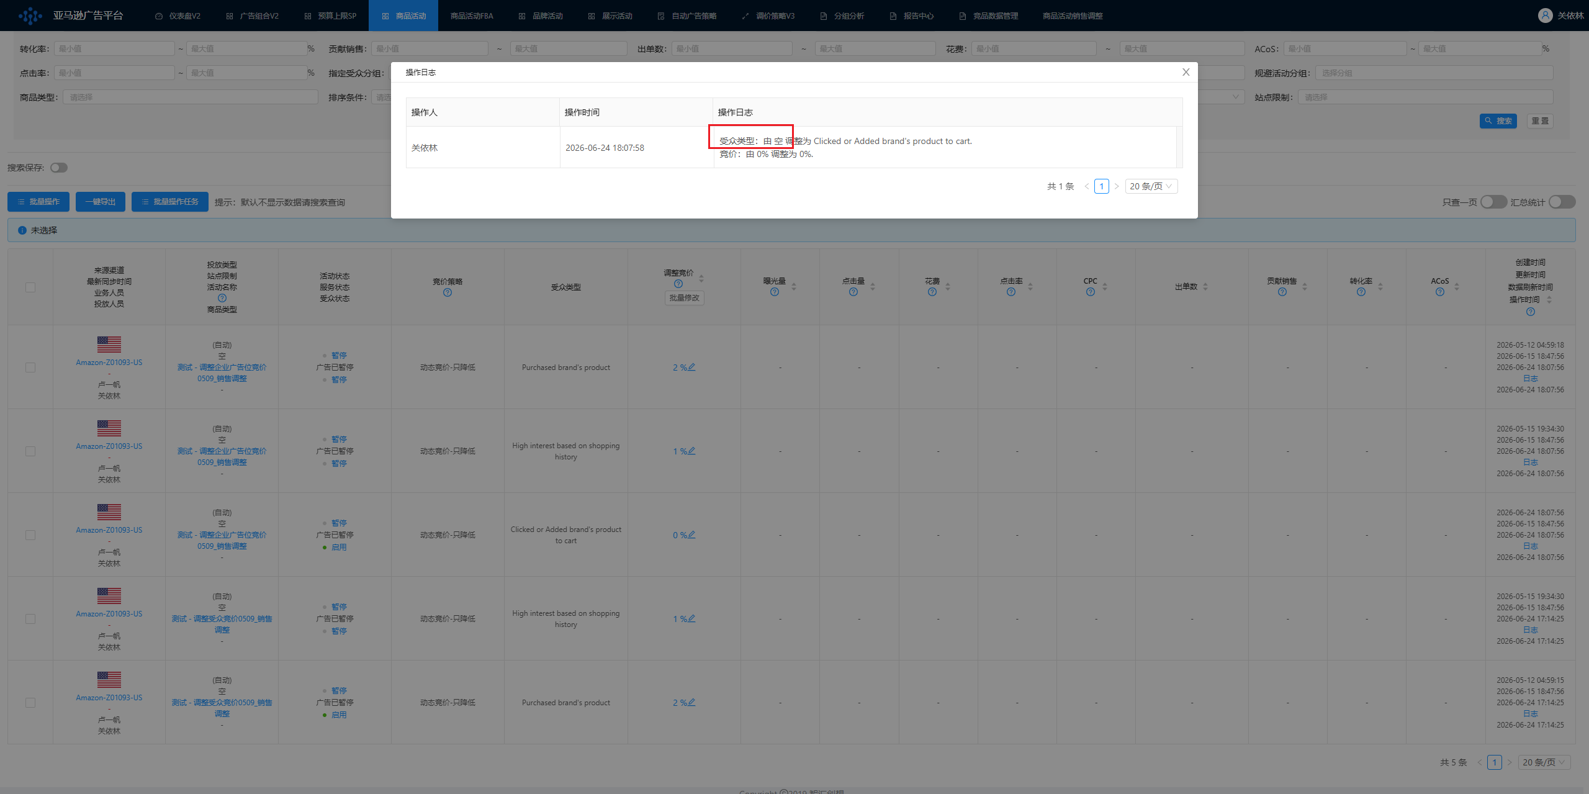Click the 重置 button
The height and width of the screenshot is (794, 1589).
click(1540, 121)
